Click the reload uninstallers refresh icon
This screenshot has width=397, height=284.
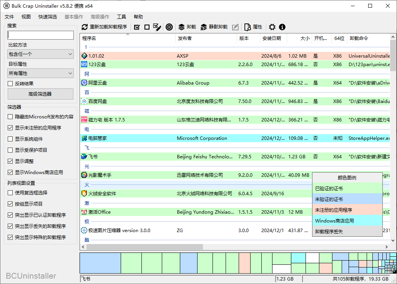coord(85,27)
